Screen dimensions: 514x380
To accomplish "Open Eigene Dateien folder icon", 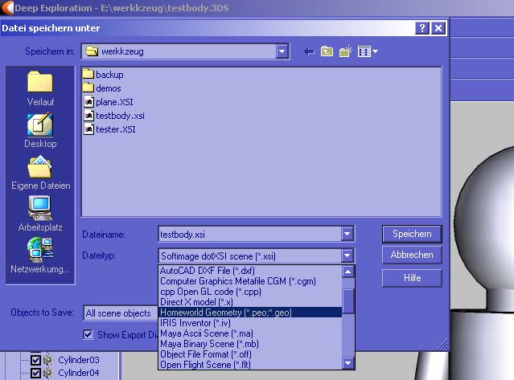I will click(40, 170).
